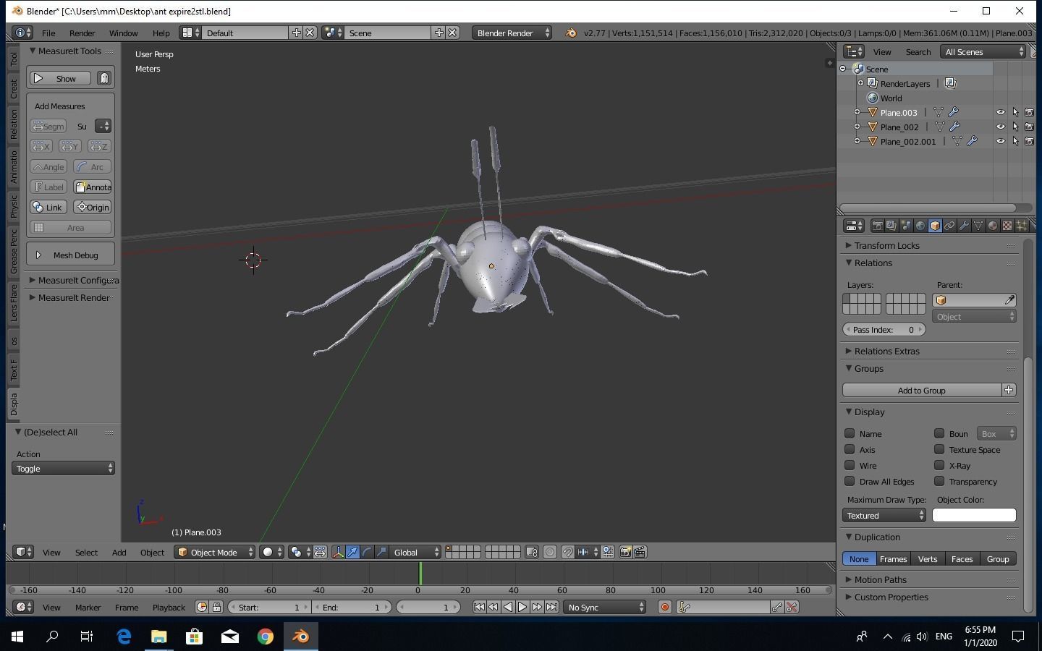The image size is (1042, 651).
Task: Hide Plane_002 with its eye icon
Action: 1001,127
